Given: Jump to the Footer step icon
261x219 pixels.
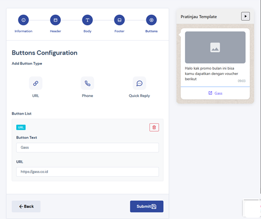Looking at the screenshot, I should tap(120, 20).
